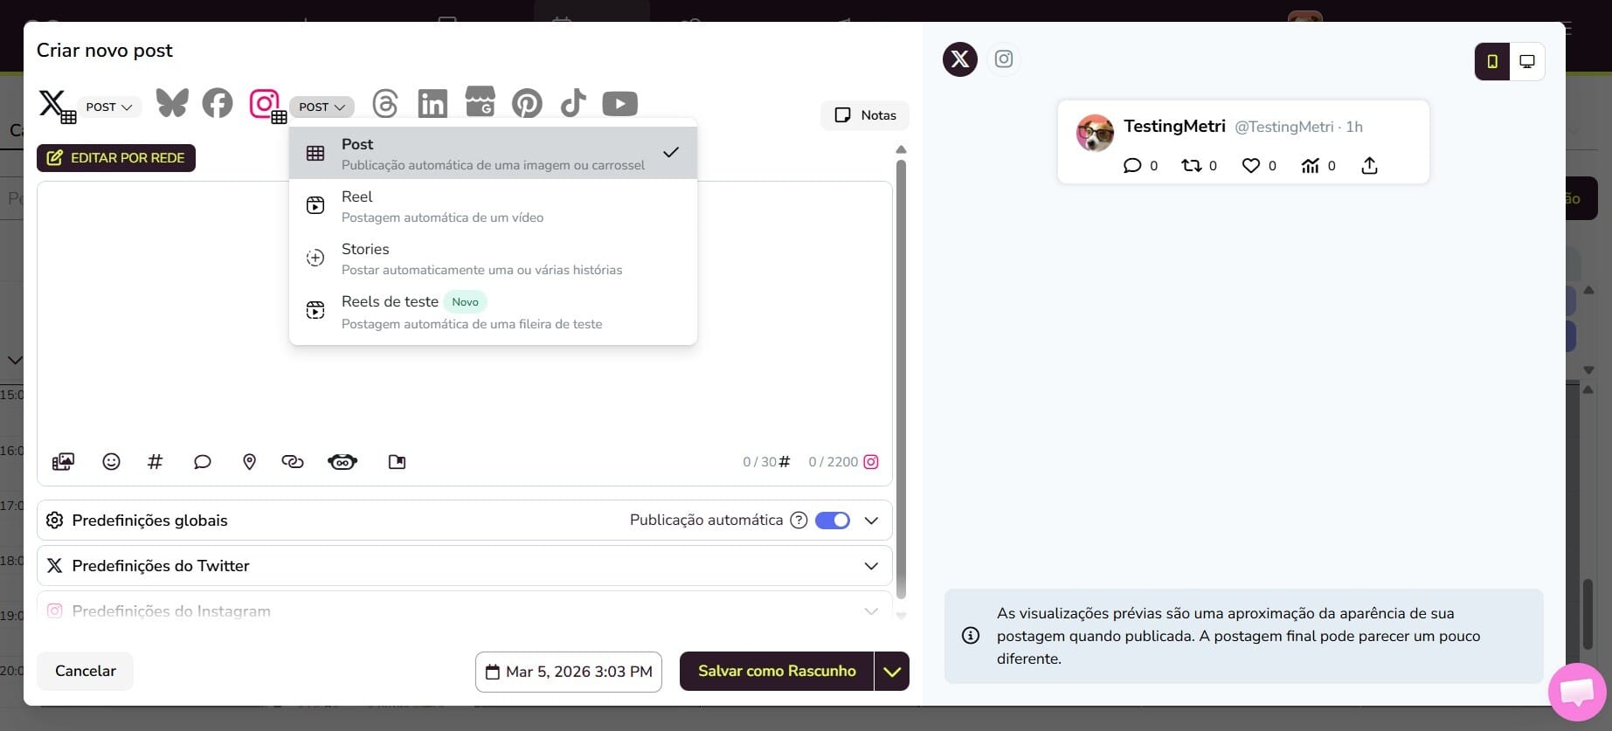Open the Mar 5, 2026 date picker
Viewport: 1612px width, 731px height.
[x=569, y=672]
